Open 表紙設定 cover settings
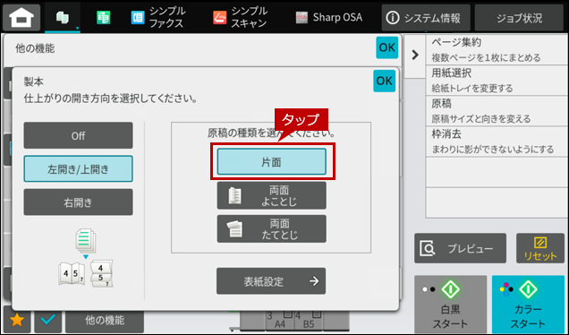This screenshot has width=569, height=335. 271,281
